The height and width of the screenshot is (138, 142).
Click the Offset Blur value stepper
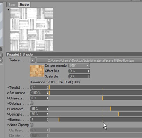click(x=89, y=71)
